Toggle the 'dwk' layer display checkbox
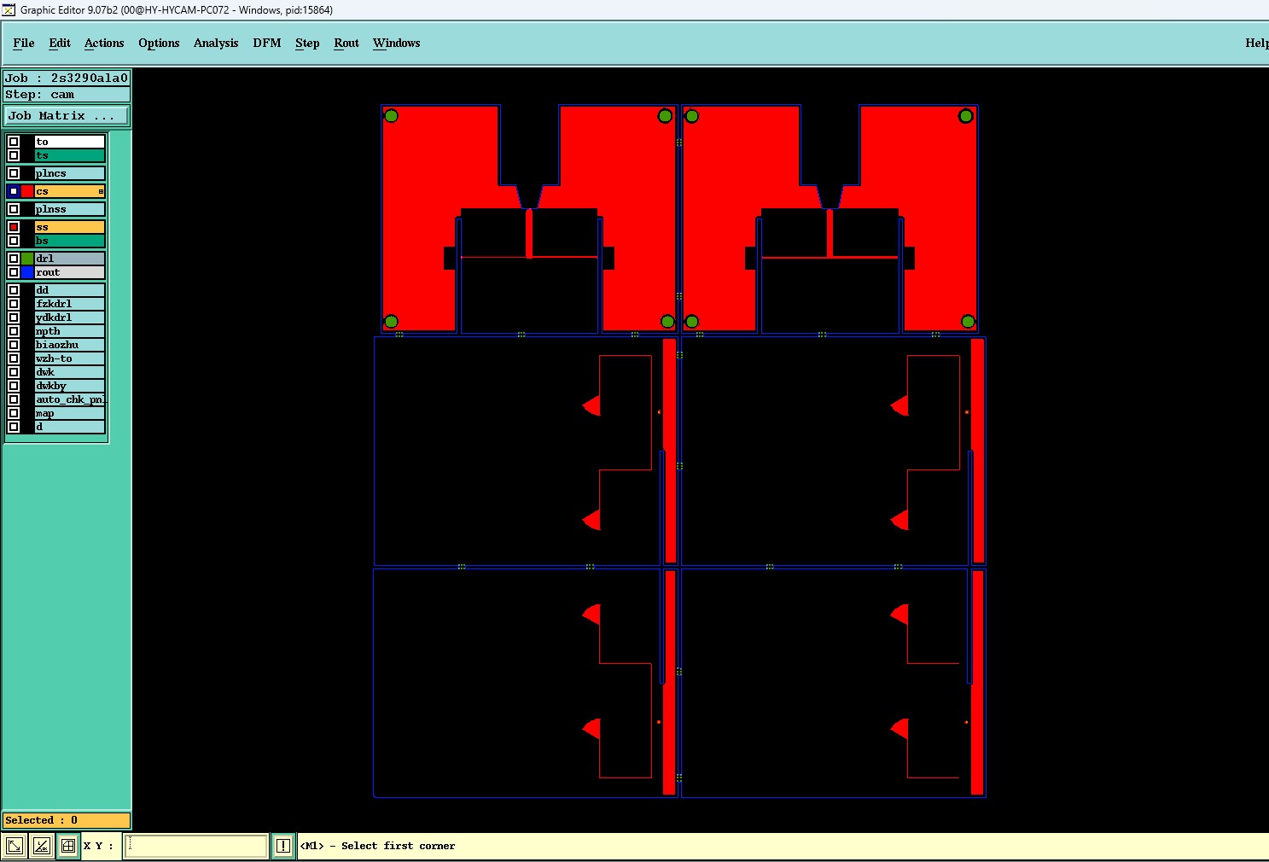The width and height of the screenshot is (1269, 862). 14,372
